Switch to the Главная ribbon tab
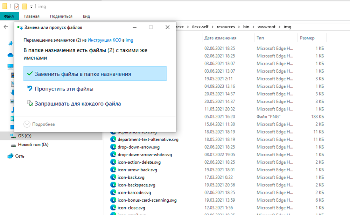Image resolution: width=350 pixels, height=215 pixels. click(x=32, y=16)
